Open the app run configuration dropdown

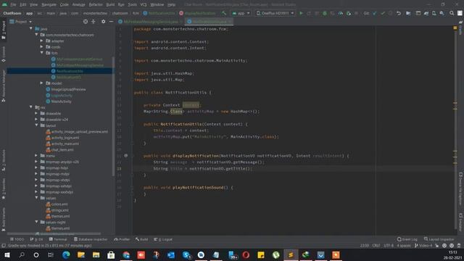click(x=241, y=13)
